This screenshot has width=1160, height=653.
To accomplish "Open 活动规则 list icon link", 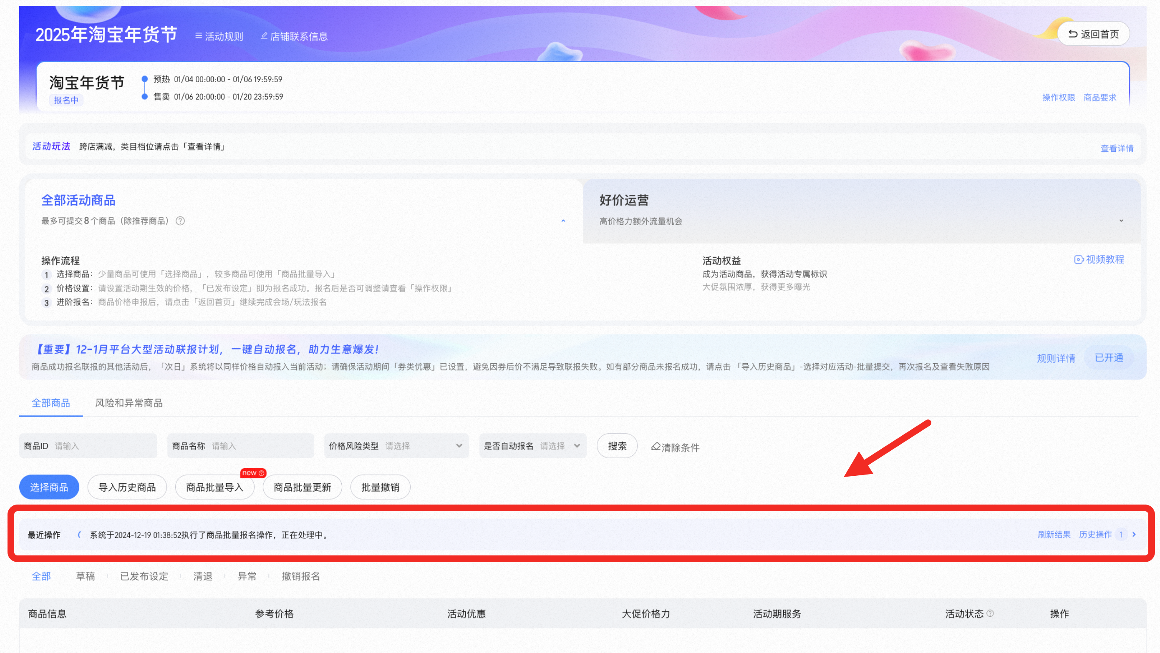I will point(219,36).
